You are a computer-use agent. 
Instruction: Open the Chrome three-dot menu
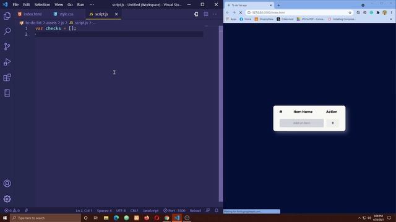391,12
